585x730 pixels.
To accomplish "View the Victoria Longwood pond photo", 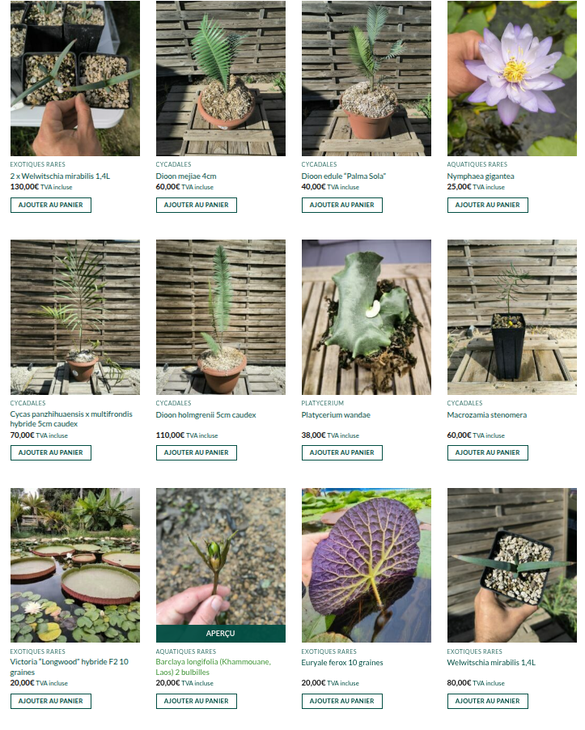I will point(75,565).
